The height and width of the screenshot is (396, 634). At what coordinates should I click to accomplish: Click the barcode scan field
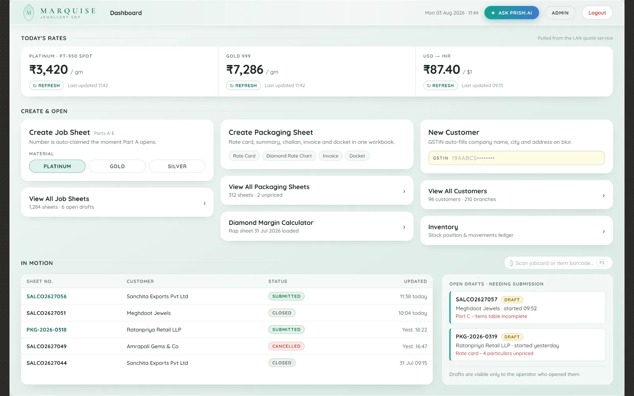pos(558,263)
